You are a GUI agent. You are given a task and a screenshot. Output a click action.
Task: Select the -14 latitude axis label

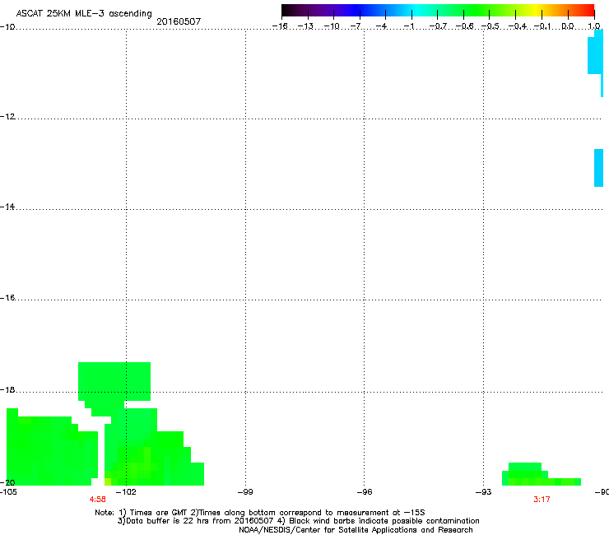(x=7, y=207)
